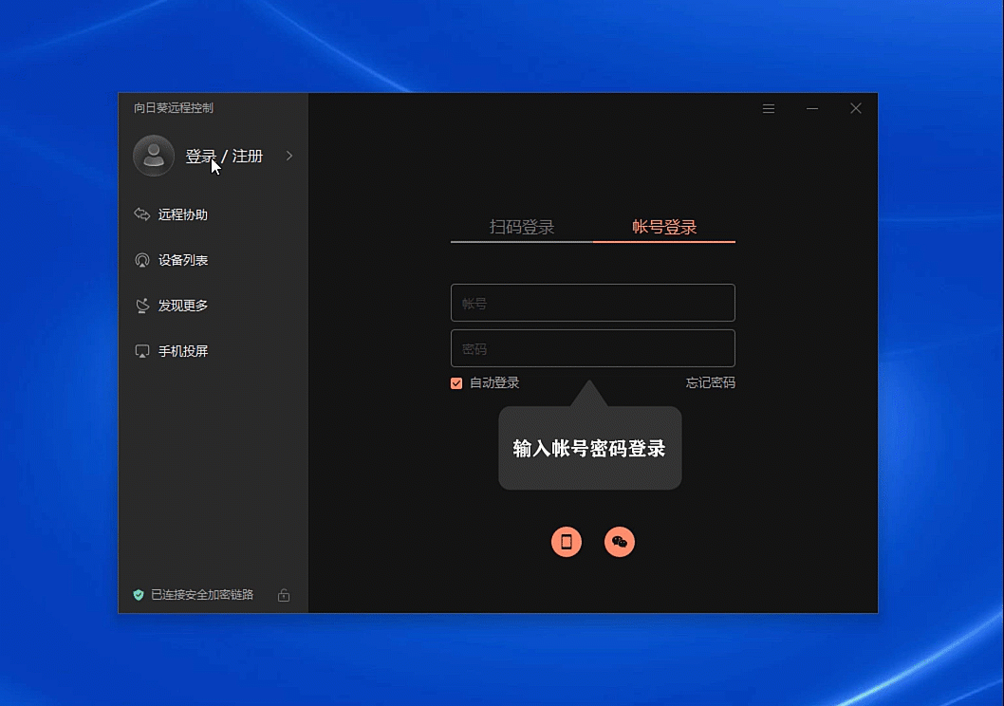Screen dimensions: 1004x706
Task: Click into the 密码 password field
Action: tap(592, 348)
